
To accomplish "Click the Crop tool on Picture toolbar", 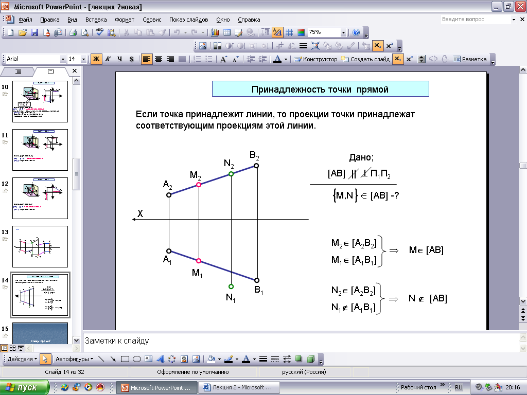I will point(279,46).
